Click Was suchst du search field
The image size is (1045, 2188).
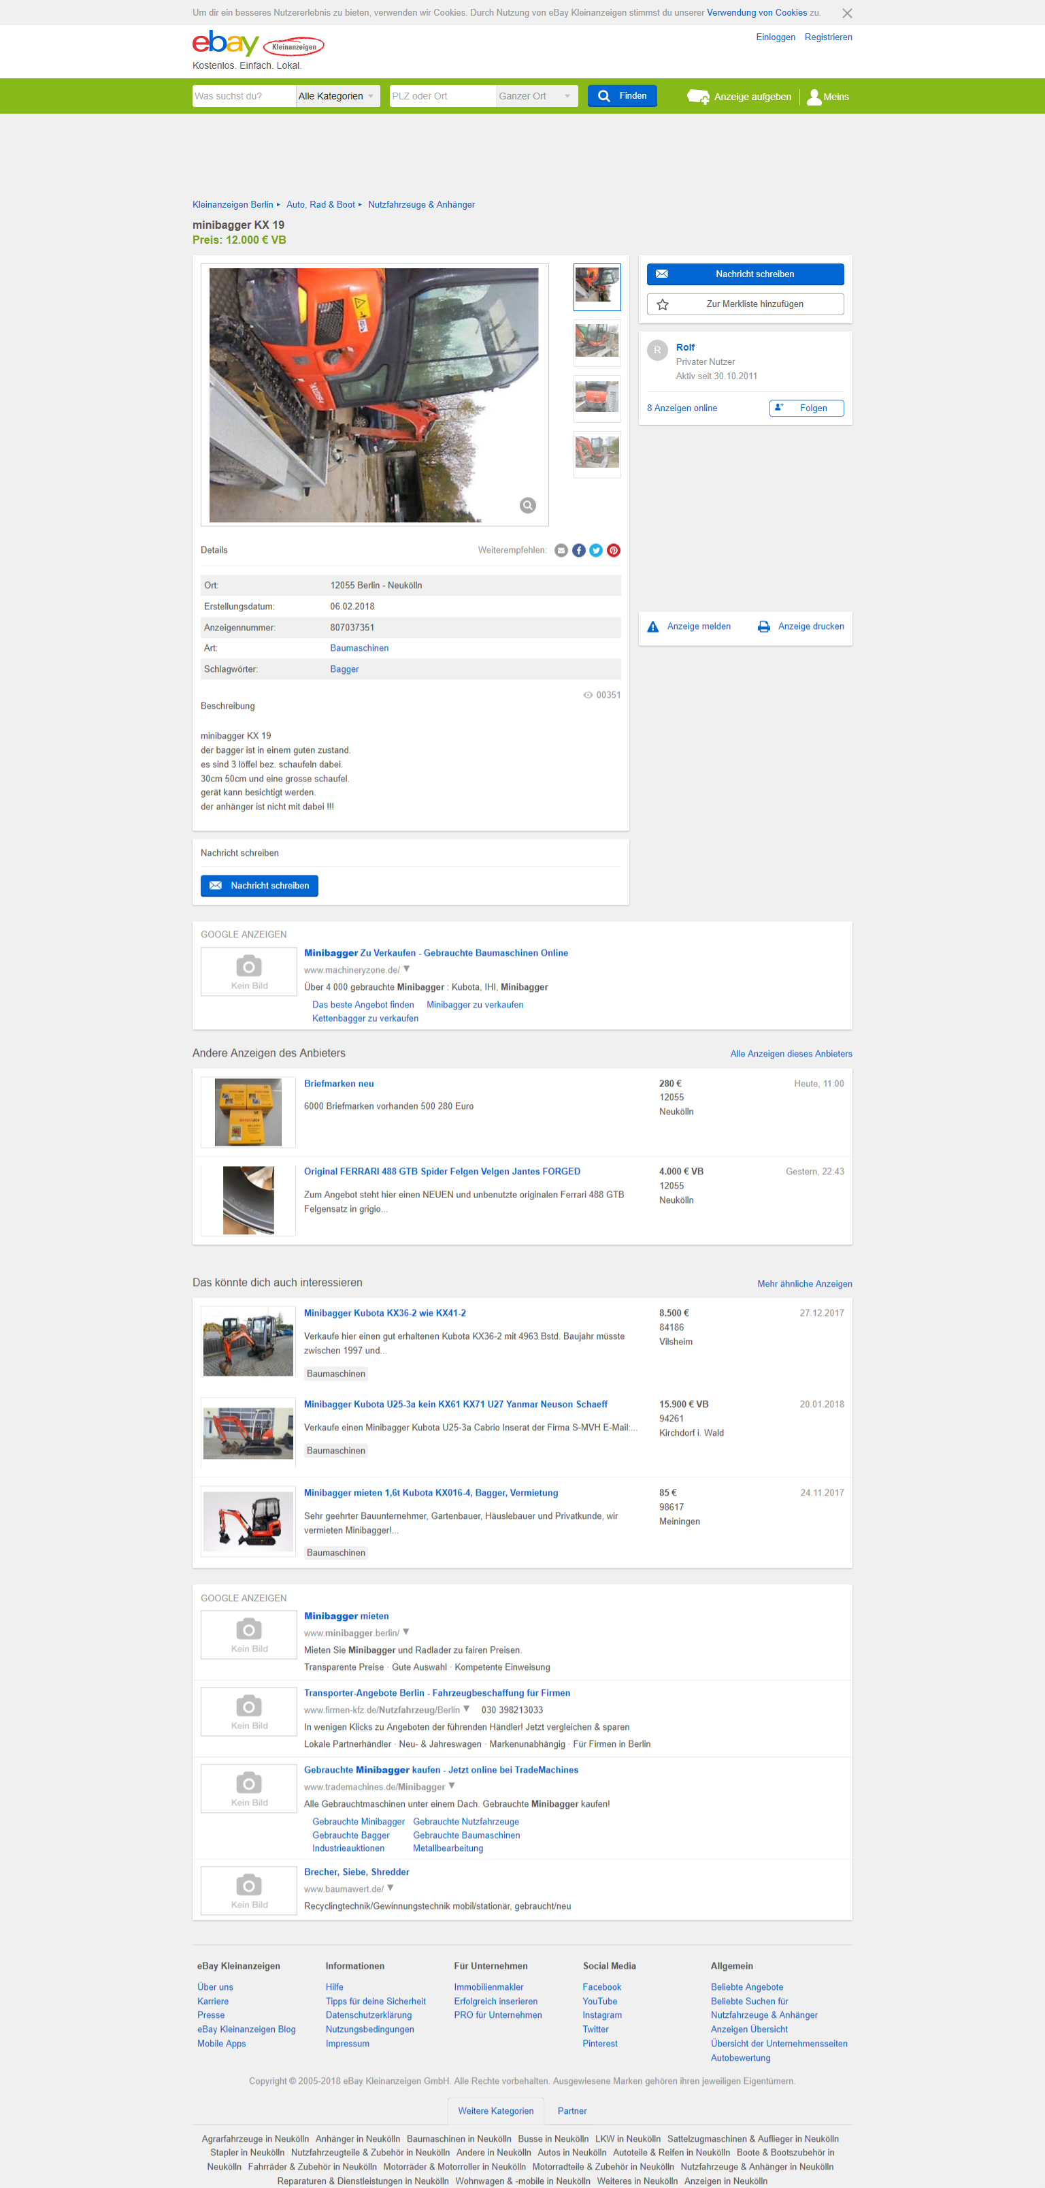pyautogui.click(x=244, y=96)
